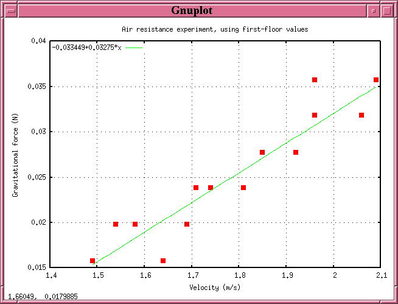The image size is (398, 304).
Task: Click the x-axis tick label 2.1
Action: 380,276
